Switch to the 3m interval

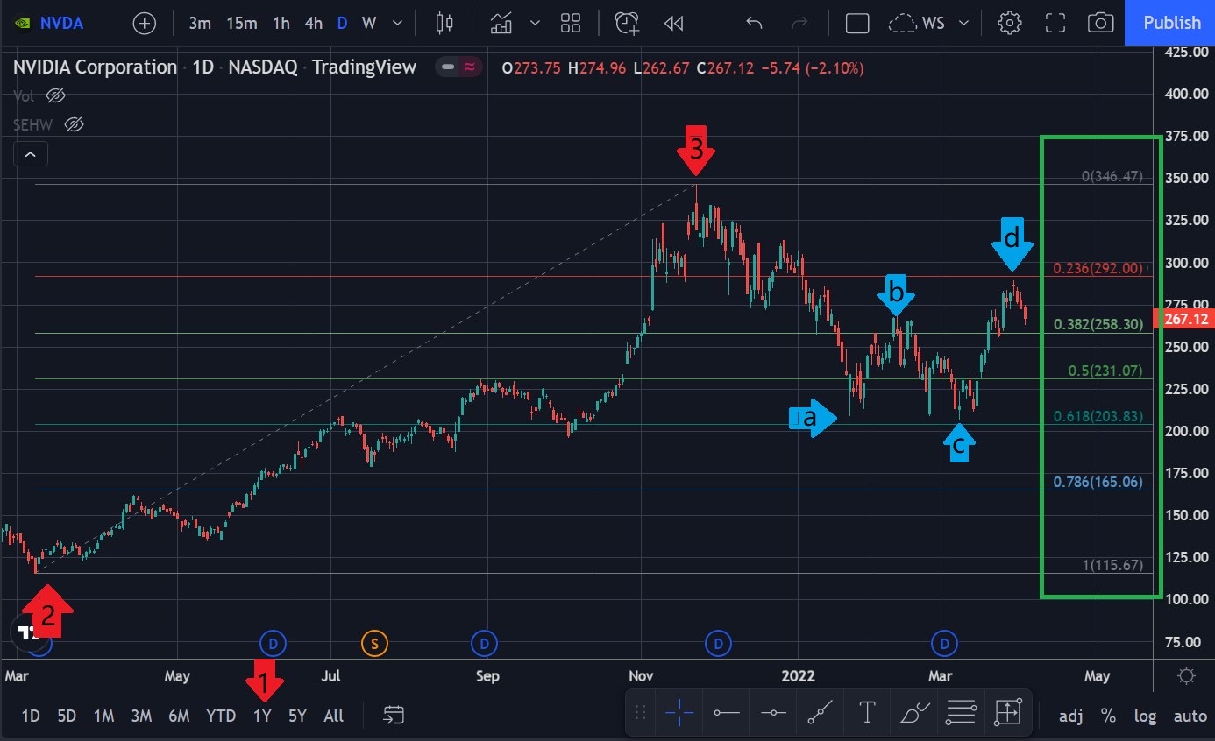pyautogui.click(x=200, y=24)
